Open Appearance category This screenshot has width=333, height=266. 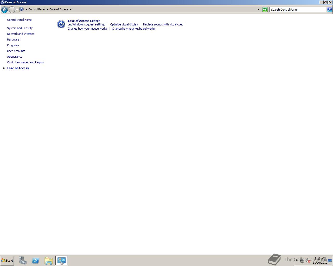click(15, 57)
